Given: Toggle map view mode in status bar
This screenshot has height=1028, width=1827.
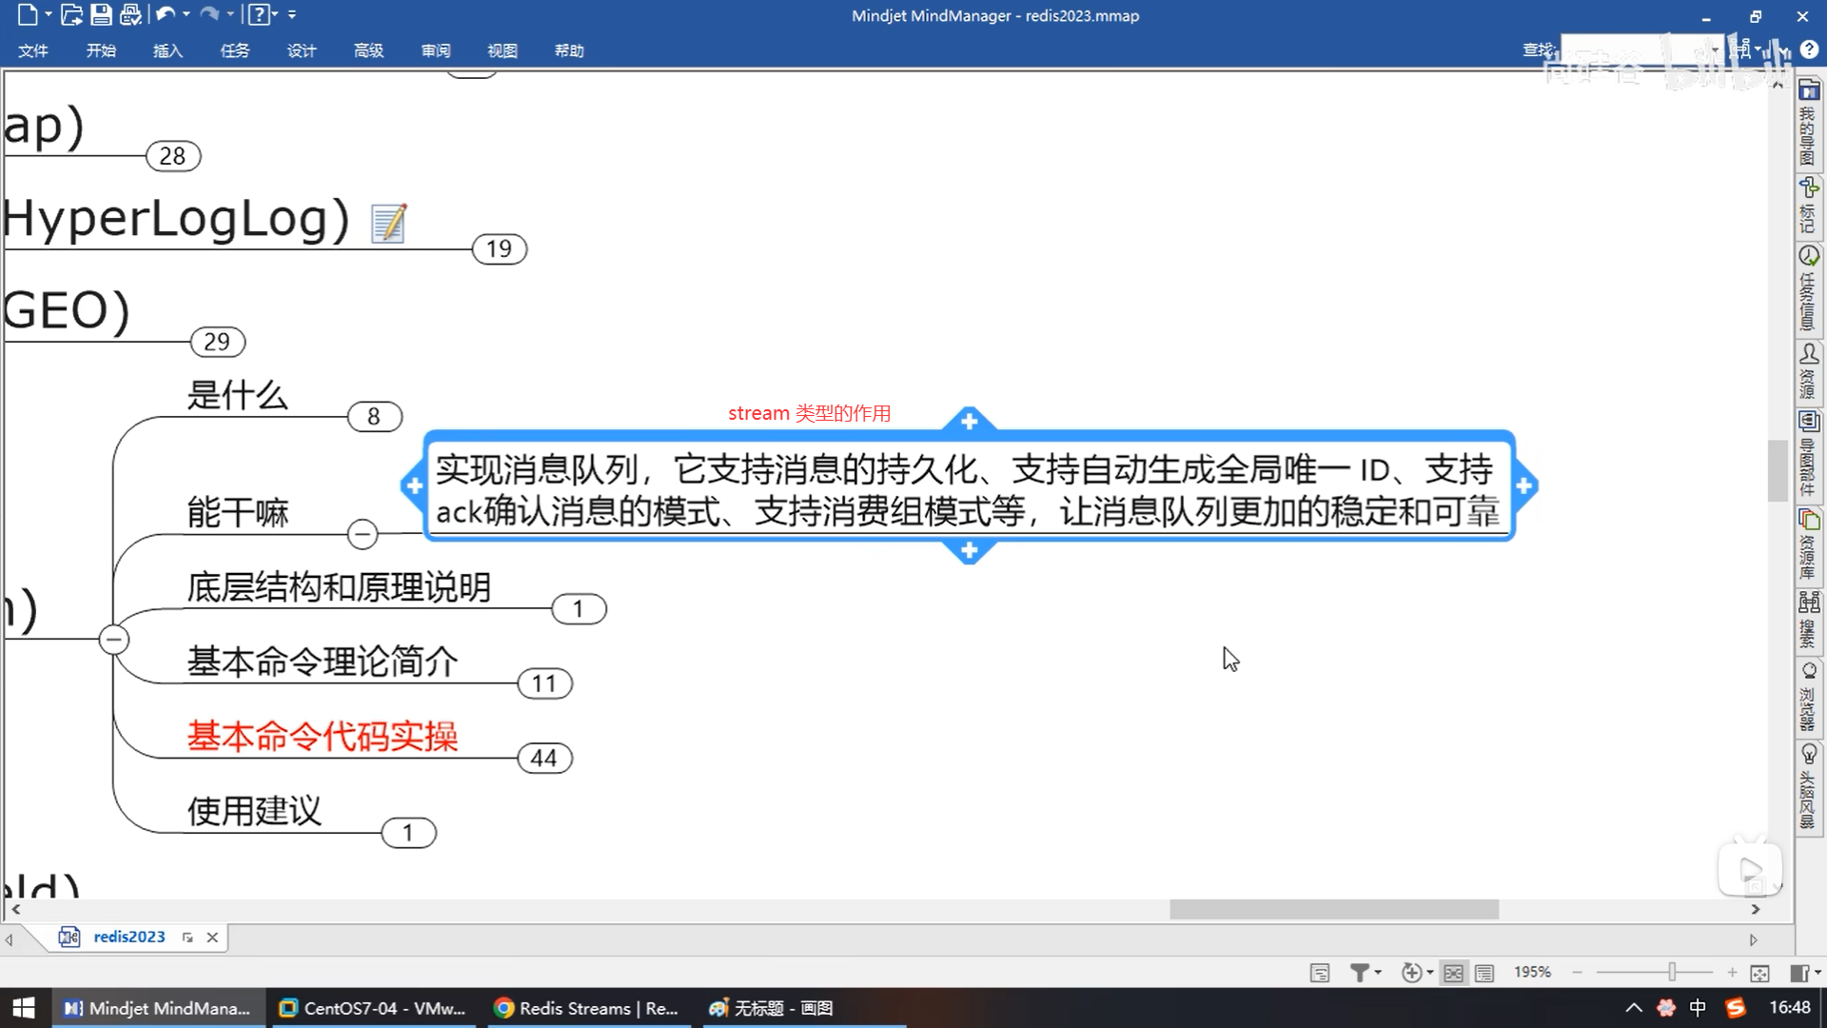Looking at the screenshot, I should tap(1453, 973).
